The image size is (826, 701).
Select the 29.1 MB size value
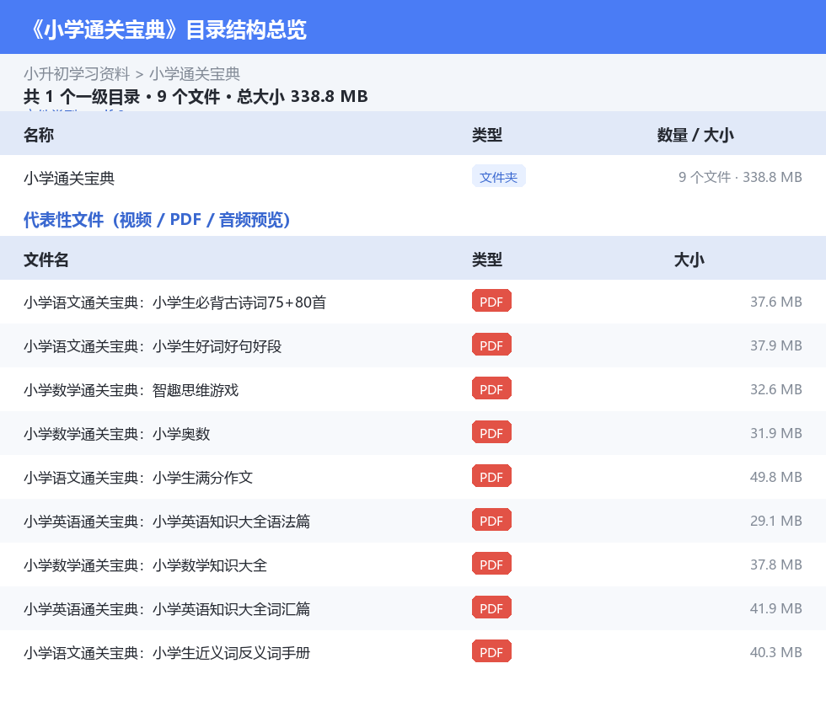pos(776,521)
